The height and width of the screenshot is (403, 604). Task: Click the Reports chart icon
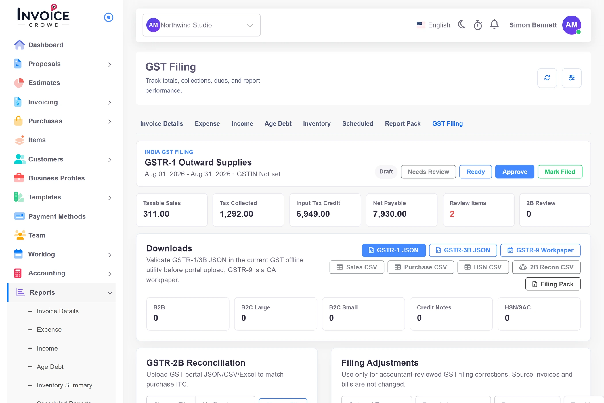20,292
